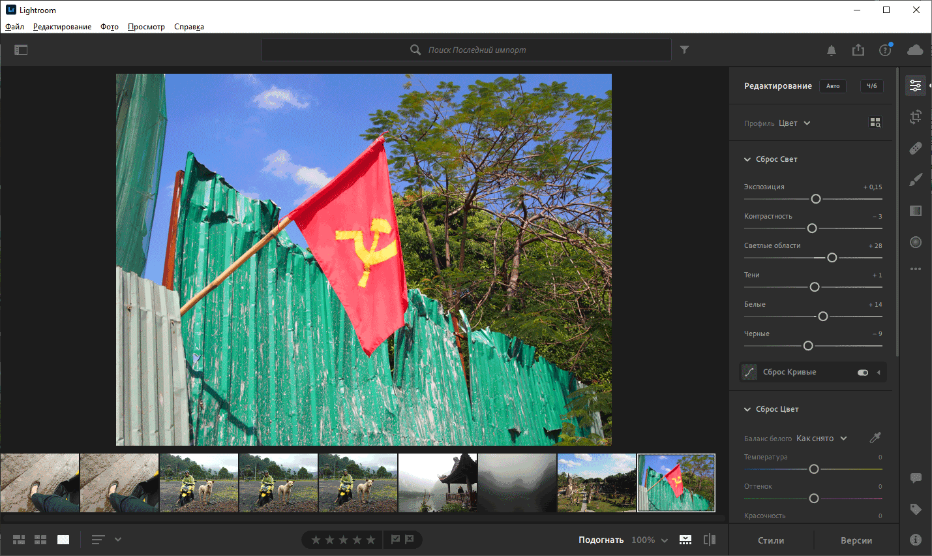Toggle the filmstrip icon
The image size is (932, 556).
685,540
